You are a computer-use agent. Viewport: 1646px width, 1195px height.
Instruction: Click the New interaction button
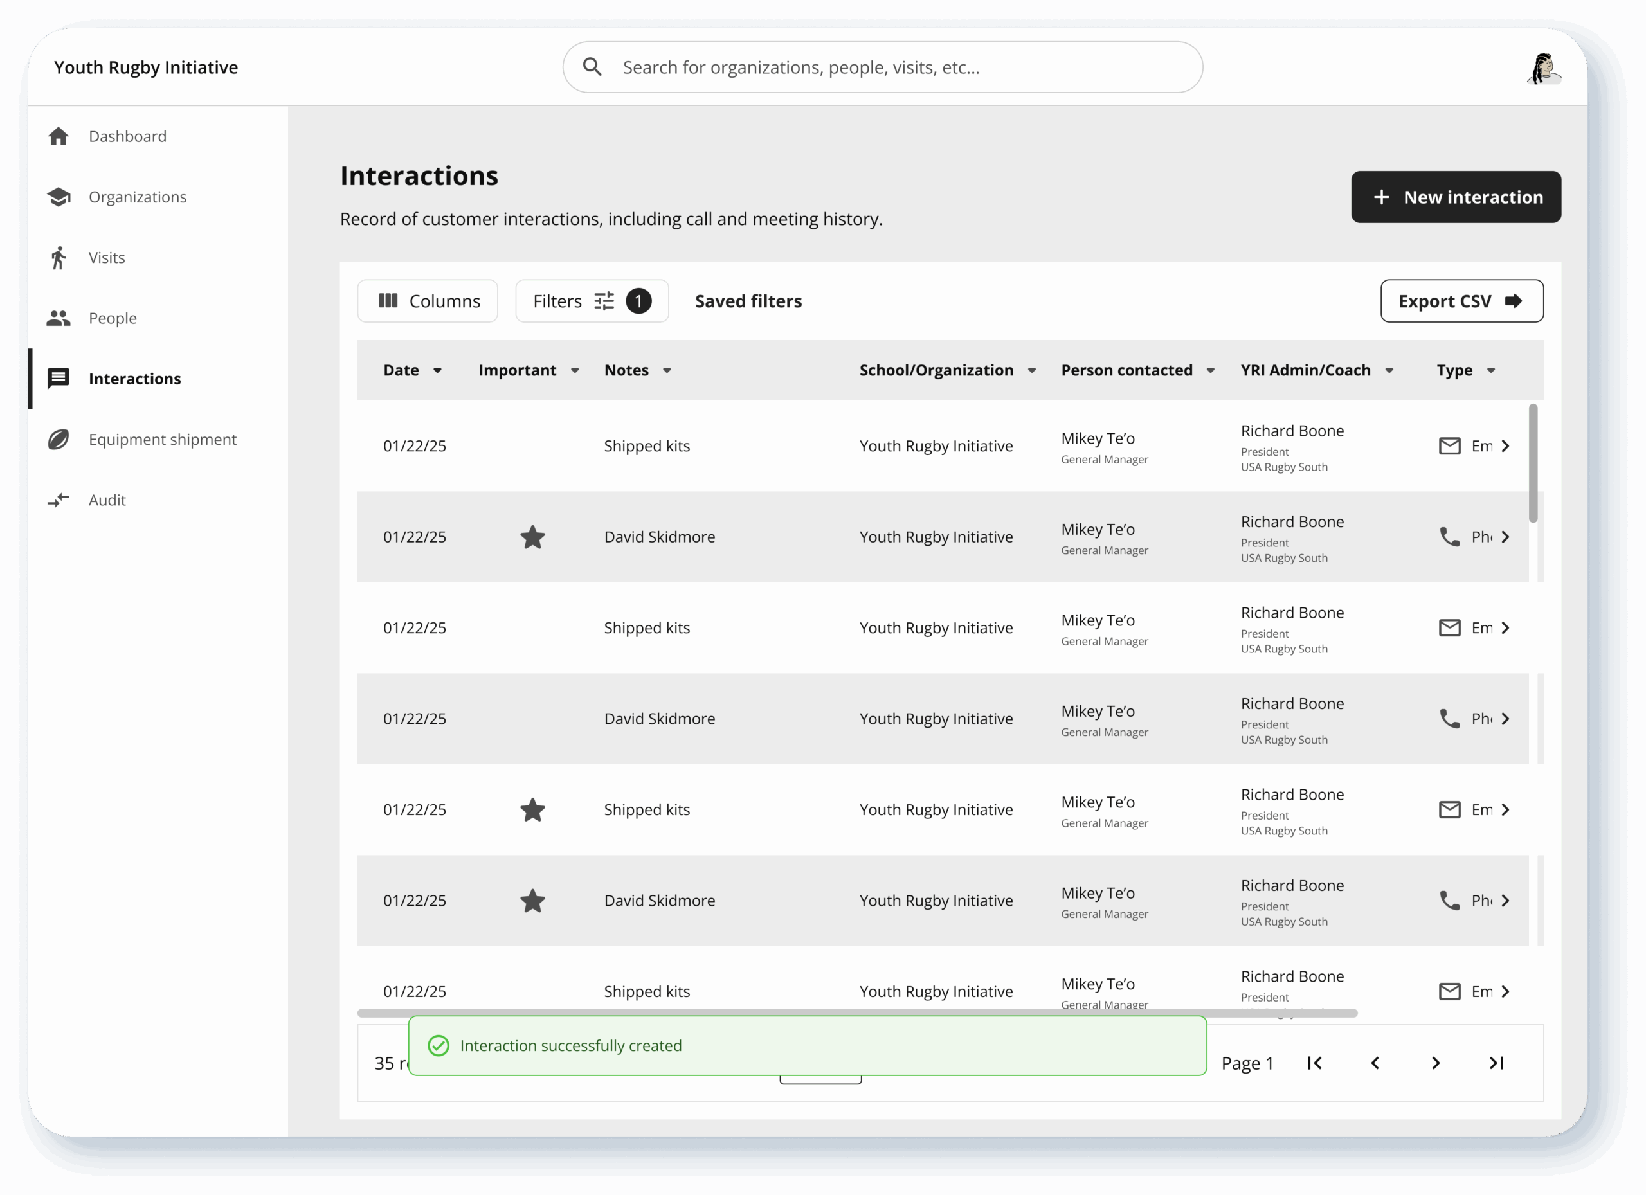[x=1455, y=197]
